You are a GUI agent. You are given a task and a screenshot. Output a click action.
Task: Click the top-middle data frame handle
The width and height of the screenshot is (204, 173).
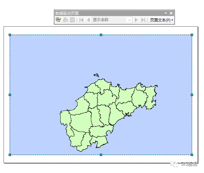pos(101,35)
